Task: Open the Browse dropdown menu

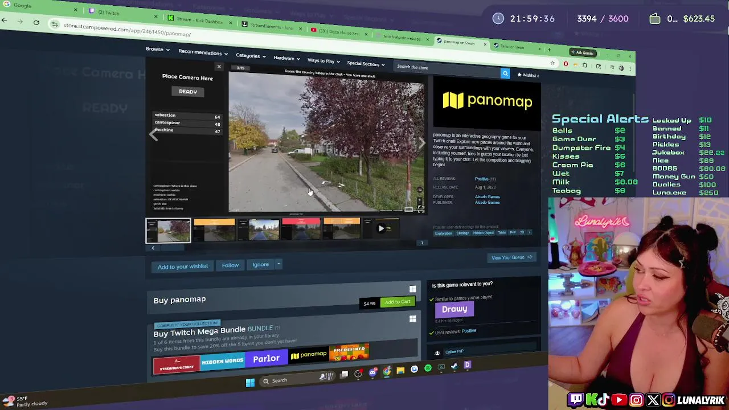Action: 158,50
